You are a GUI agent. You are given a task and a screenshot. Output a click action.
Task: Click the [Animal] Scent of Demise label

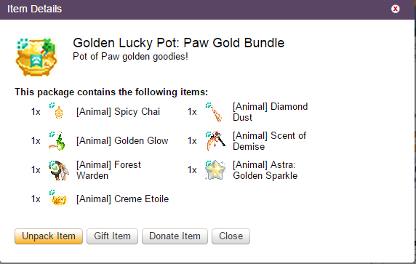coord(269,141)
